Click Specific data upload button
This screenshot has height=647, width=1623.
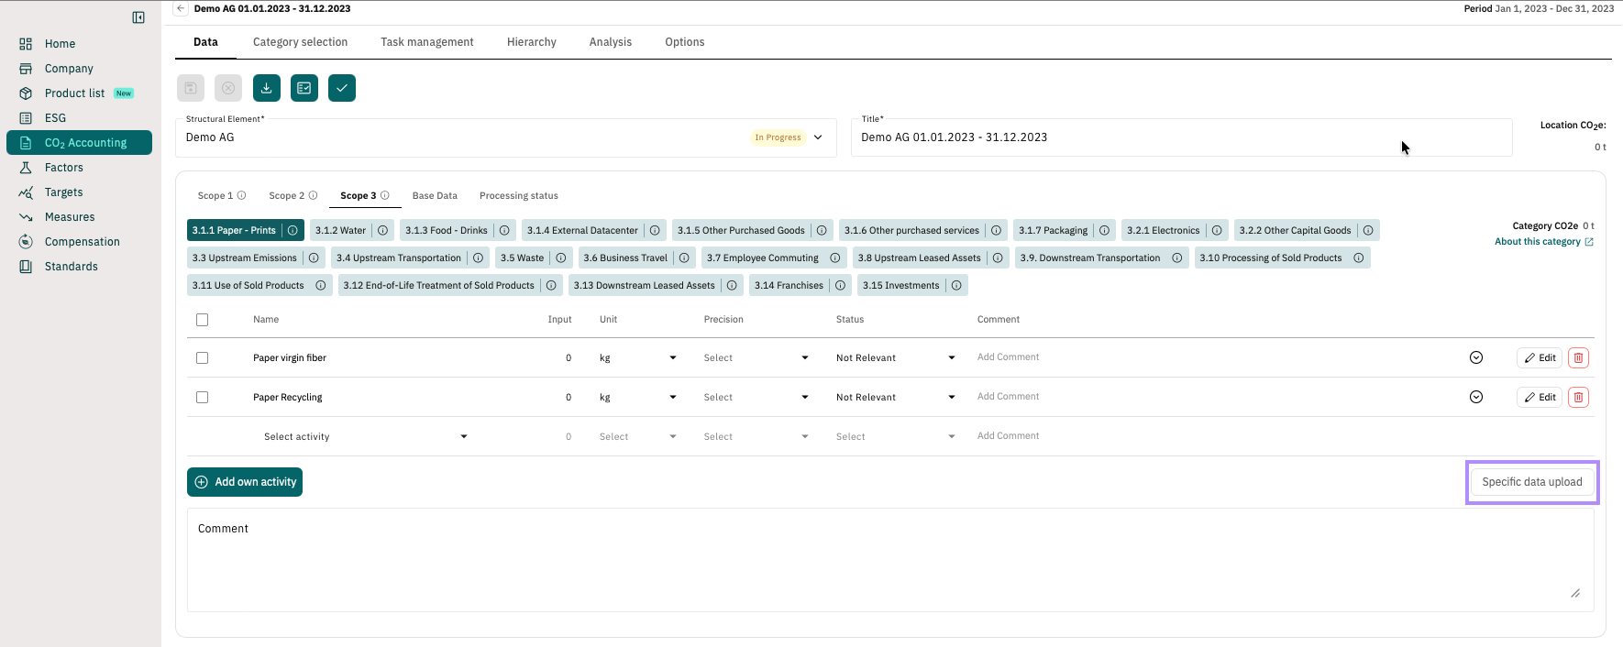(1532, 482)
